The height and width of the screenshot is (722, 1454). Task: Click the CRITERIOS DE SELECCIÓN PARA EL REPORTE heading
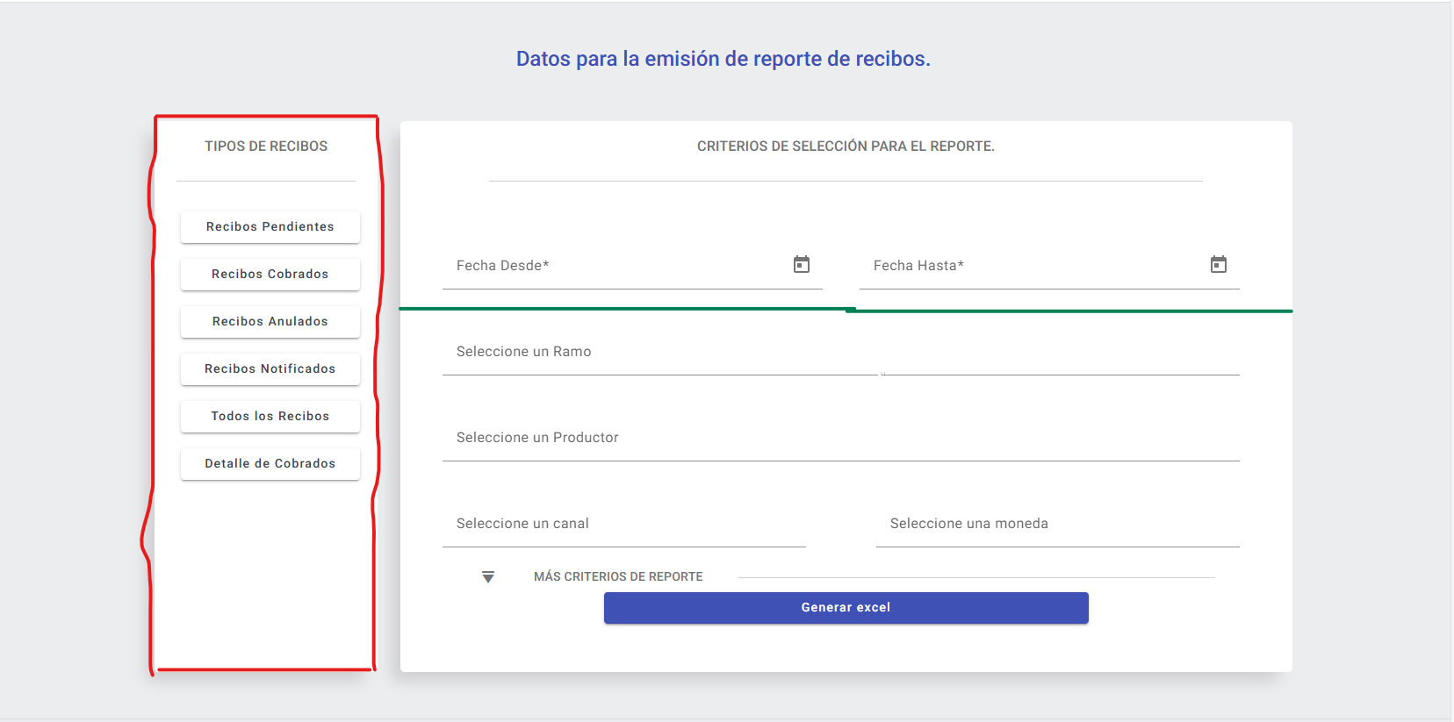[846, 147]
